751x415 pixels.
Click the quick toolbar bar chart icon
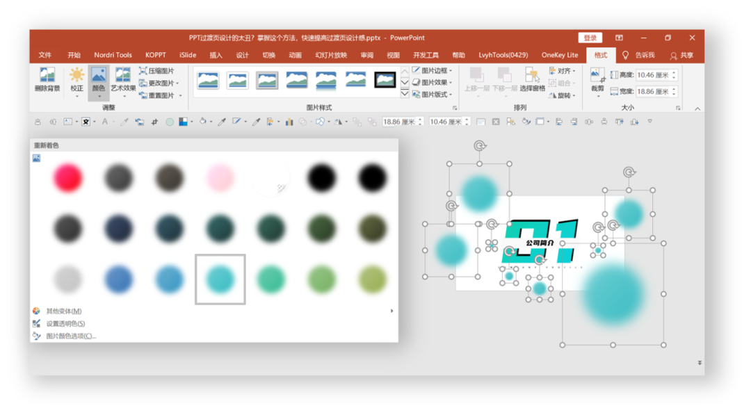click(289, 122)
